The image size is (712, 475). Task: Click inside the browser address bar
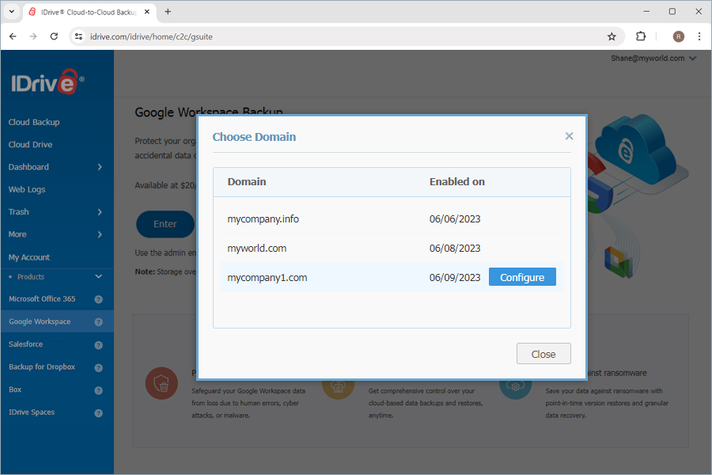[237, 36]
